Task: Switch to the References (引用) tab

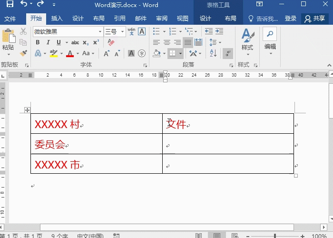Action: point(120,19)
